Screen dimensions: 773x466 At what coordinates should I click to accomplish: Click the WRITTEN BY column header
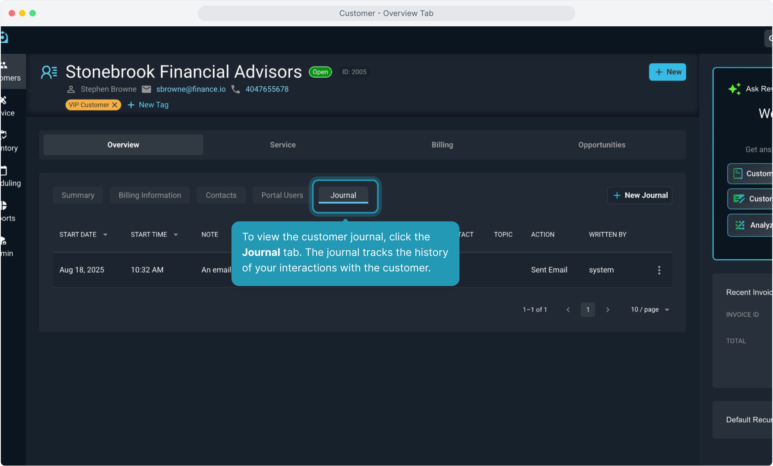point(608,235)
